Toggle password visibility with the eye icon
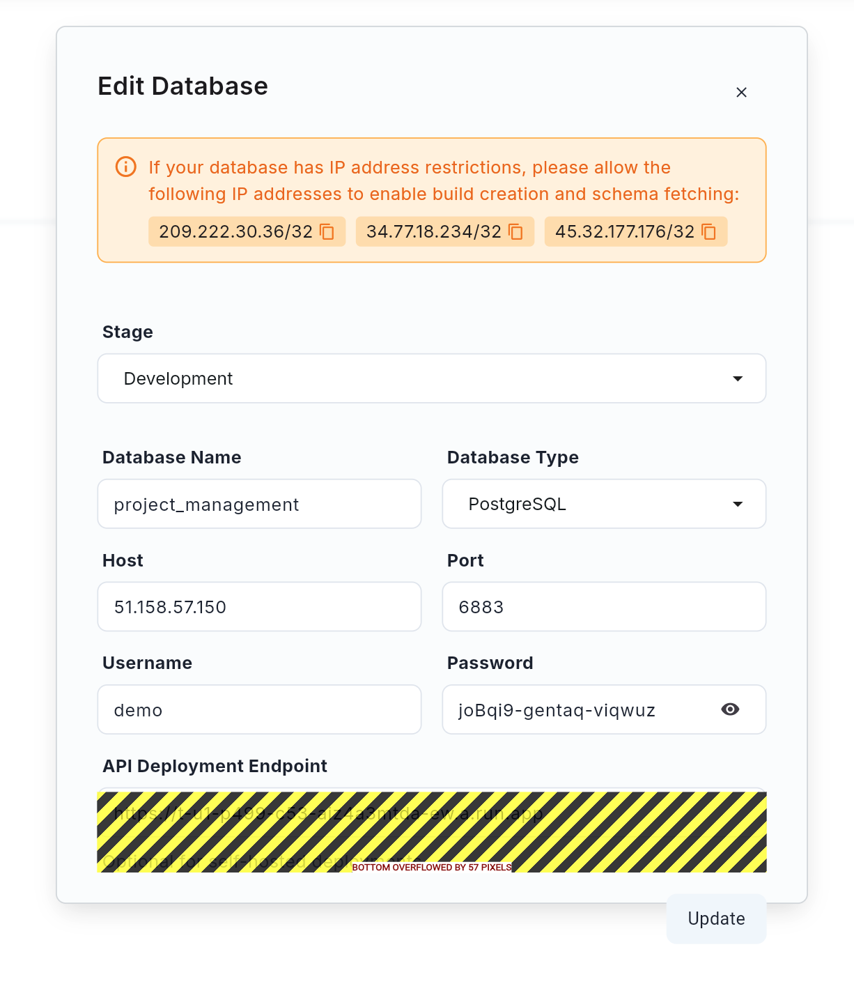Screen dimensions: 854x984 [730, 709]
